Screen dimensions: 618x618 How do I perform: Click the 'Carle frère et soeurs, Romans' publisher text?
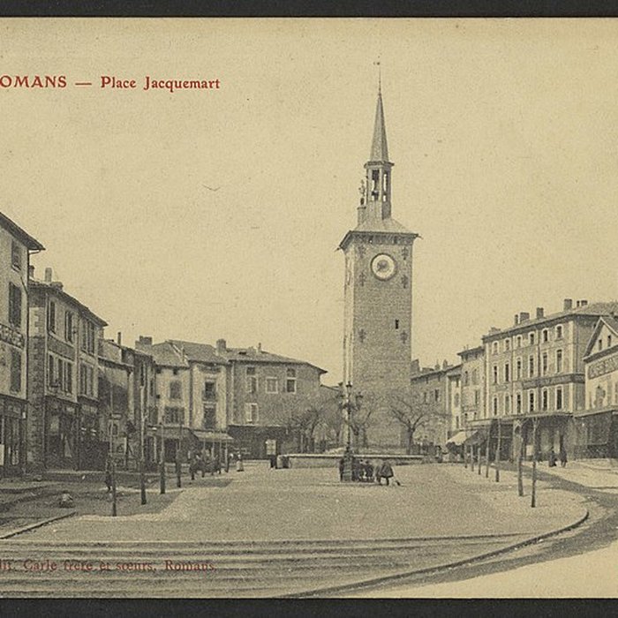[119, 566]
